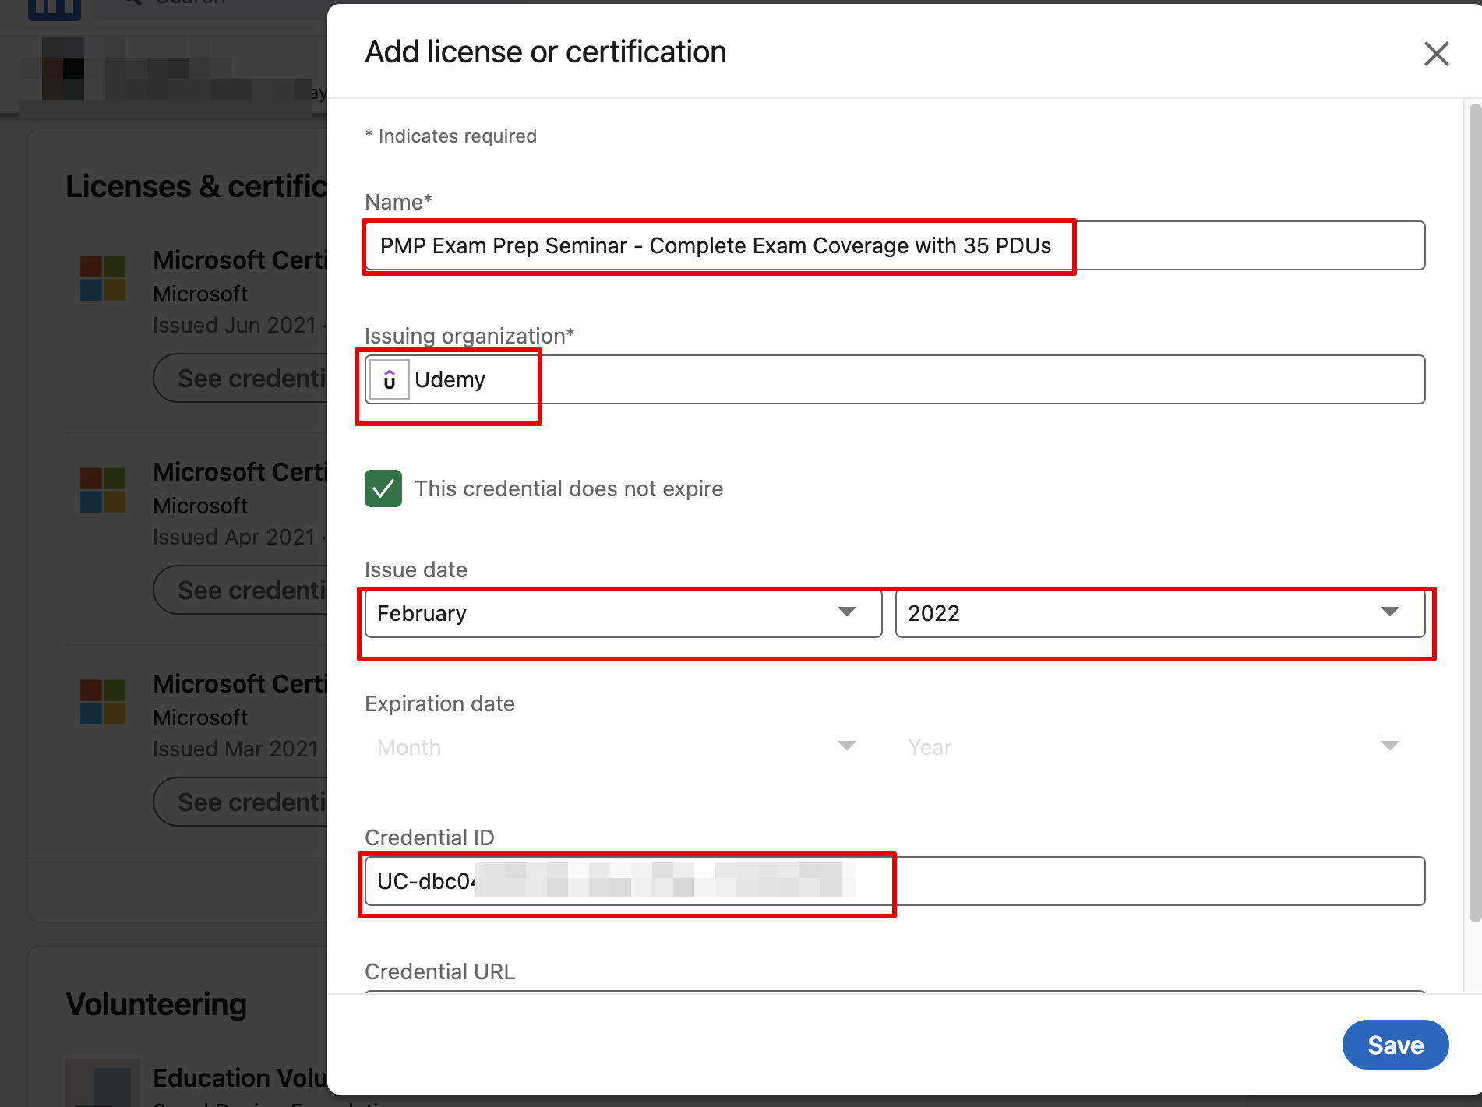This screenshot has height=1107, width=1482.
Task: Open the Issue date year dropdown showing 2022
Action: click(1160, 613)
